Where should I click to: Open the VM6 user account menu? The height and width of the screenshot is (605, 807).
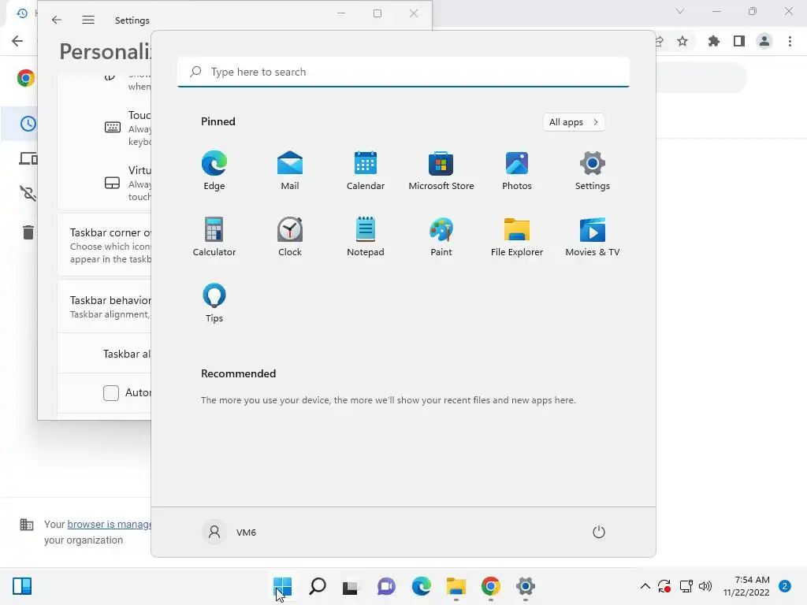click(x=229, y=532)
